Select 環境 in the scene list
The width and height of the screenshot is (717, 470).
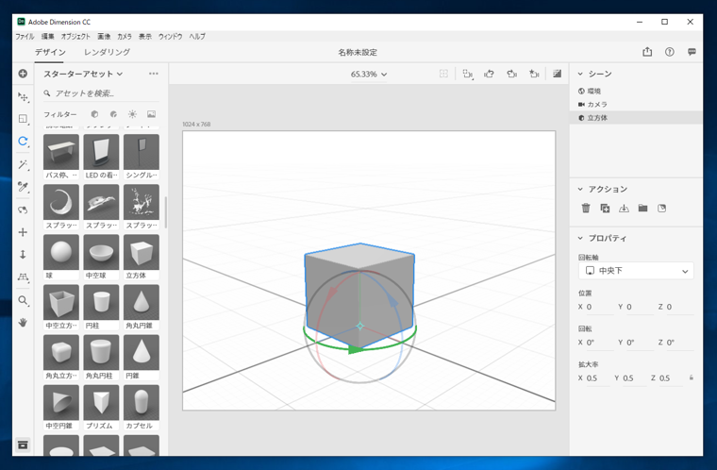pyautogui.click(x=636, y=91)
